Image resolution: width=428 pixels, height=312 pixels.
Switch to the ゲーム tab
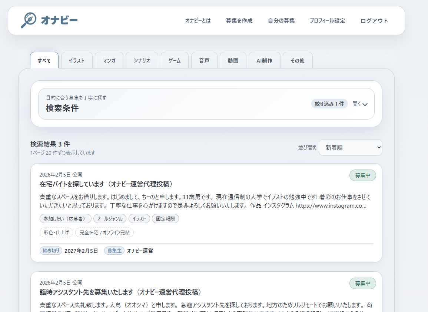(175, 61)
